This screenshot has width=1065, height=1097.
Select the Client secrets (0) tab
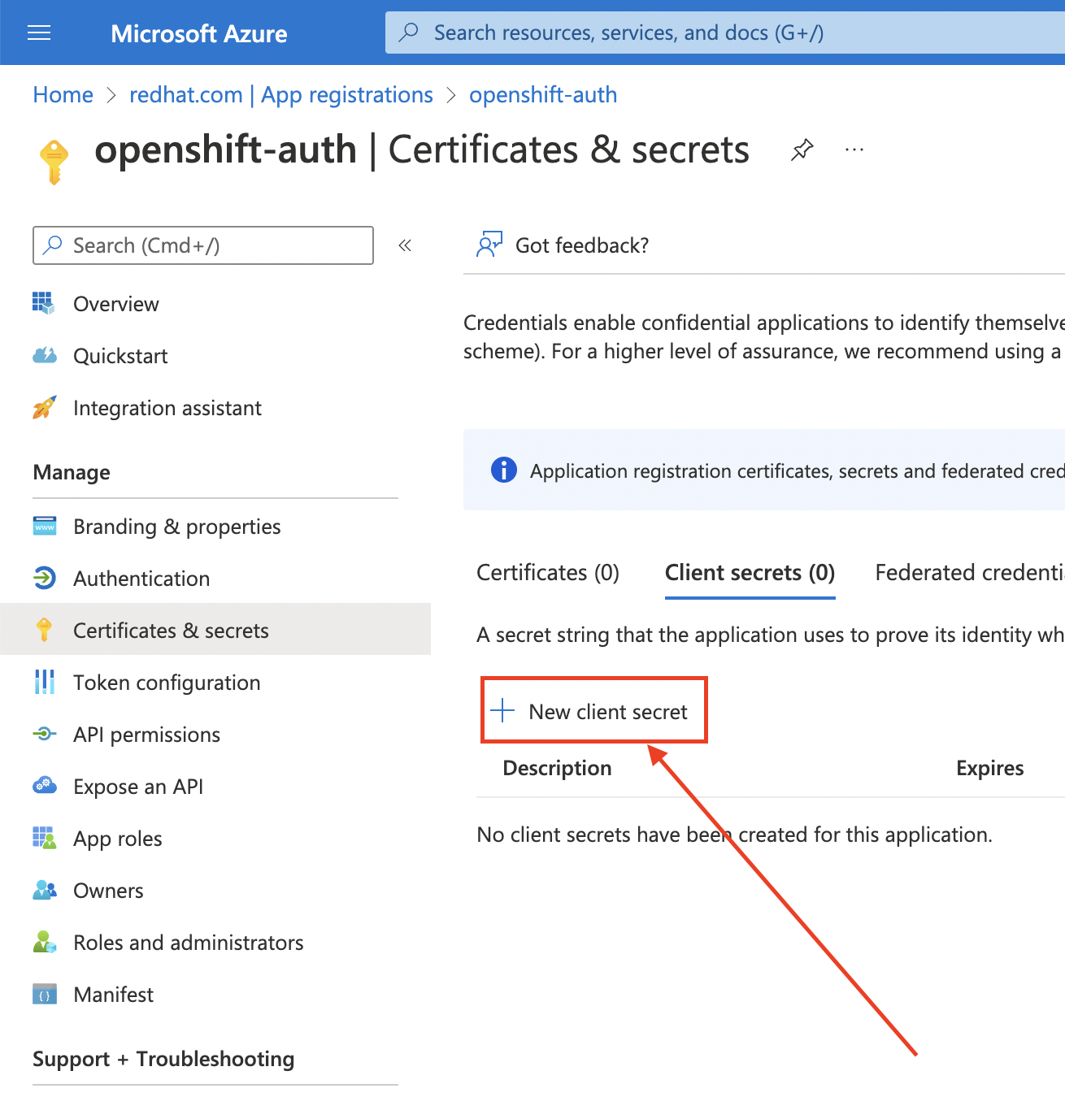coord(750,573)
